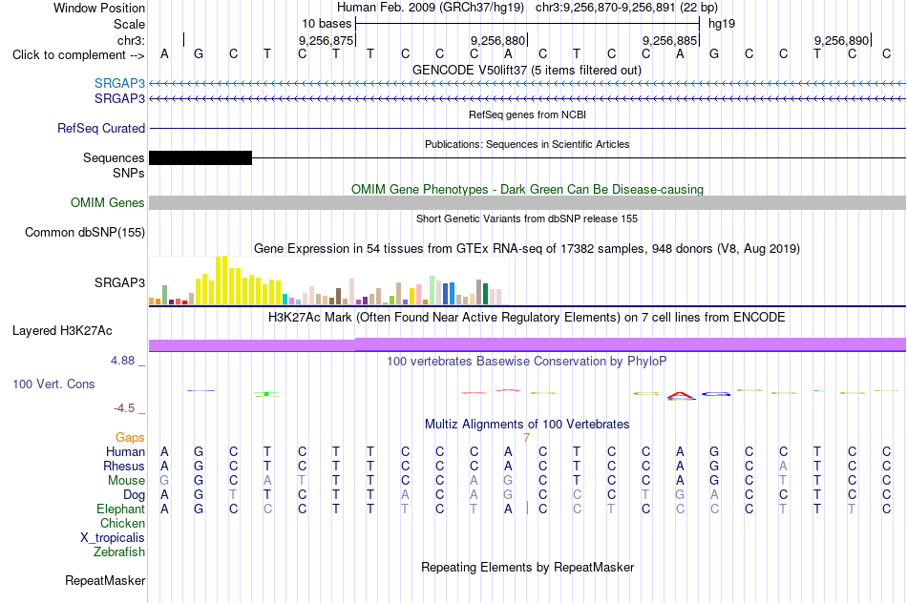Click the 10 bases scale bar

pos(527,24)
